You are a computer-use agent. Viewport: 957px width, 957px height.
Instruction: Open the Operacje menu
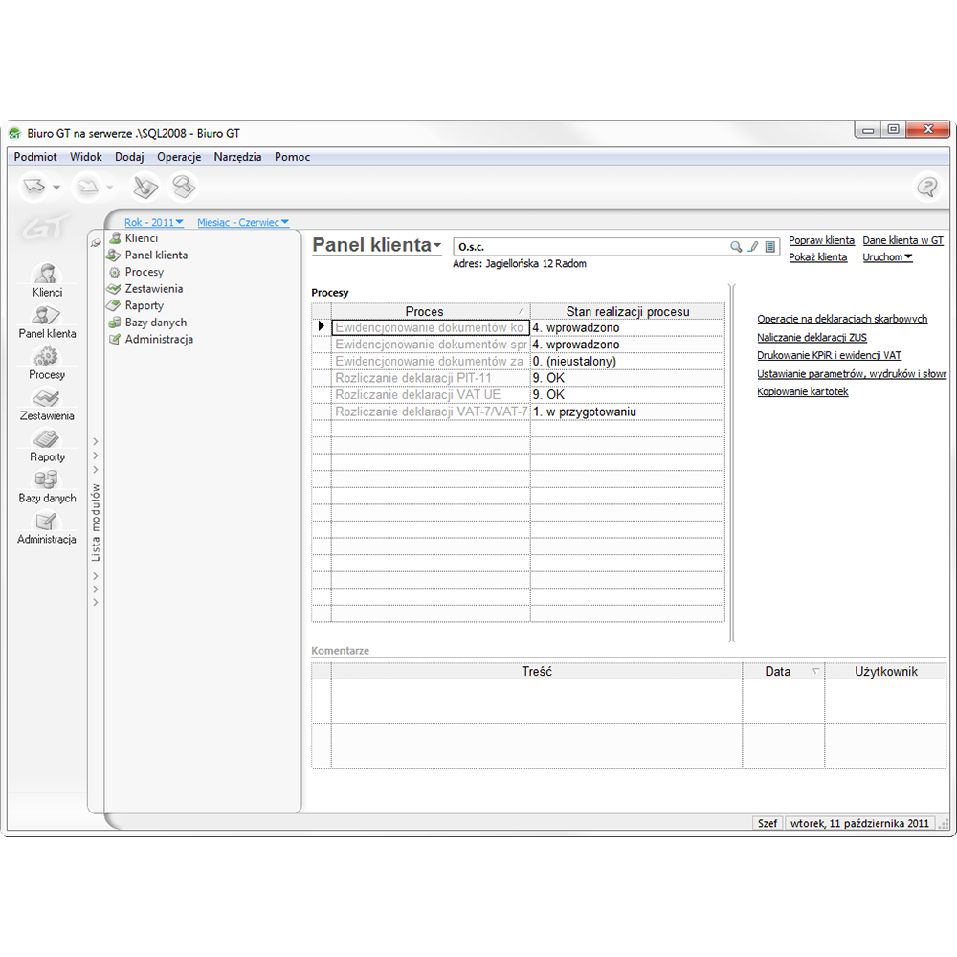(179, 157)
